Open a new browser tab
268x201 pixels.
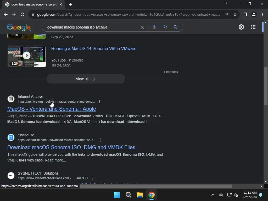pyautogui.click(x=71, y=4)
